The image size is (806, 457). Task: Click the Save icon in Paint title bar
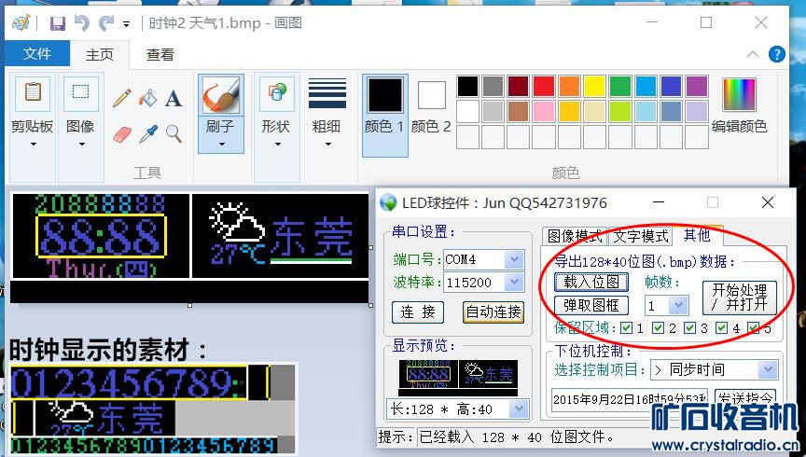58,23
